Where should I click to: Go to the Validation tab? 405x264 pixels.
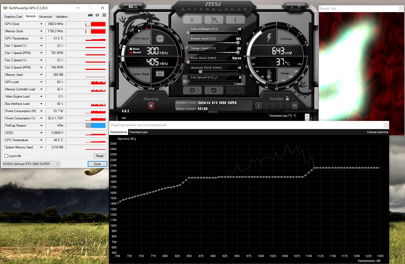point(62,17)
